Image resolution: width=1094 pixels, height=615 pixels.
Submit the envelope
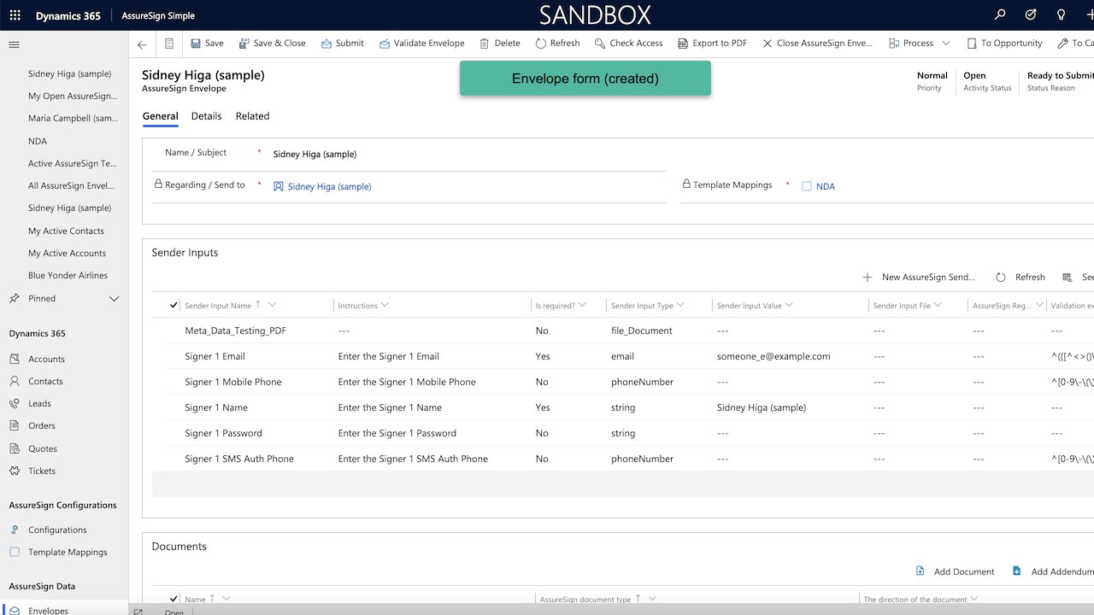coord(343,44)
